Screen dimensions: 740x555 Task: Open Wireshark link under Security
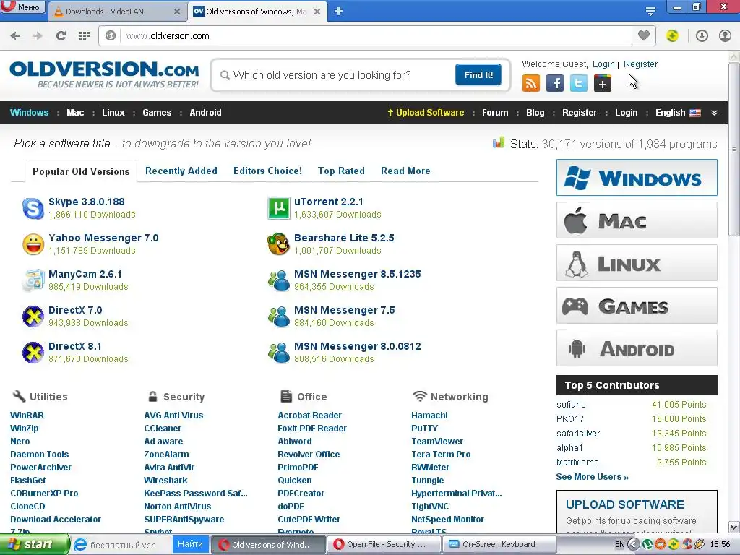165,481
